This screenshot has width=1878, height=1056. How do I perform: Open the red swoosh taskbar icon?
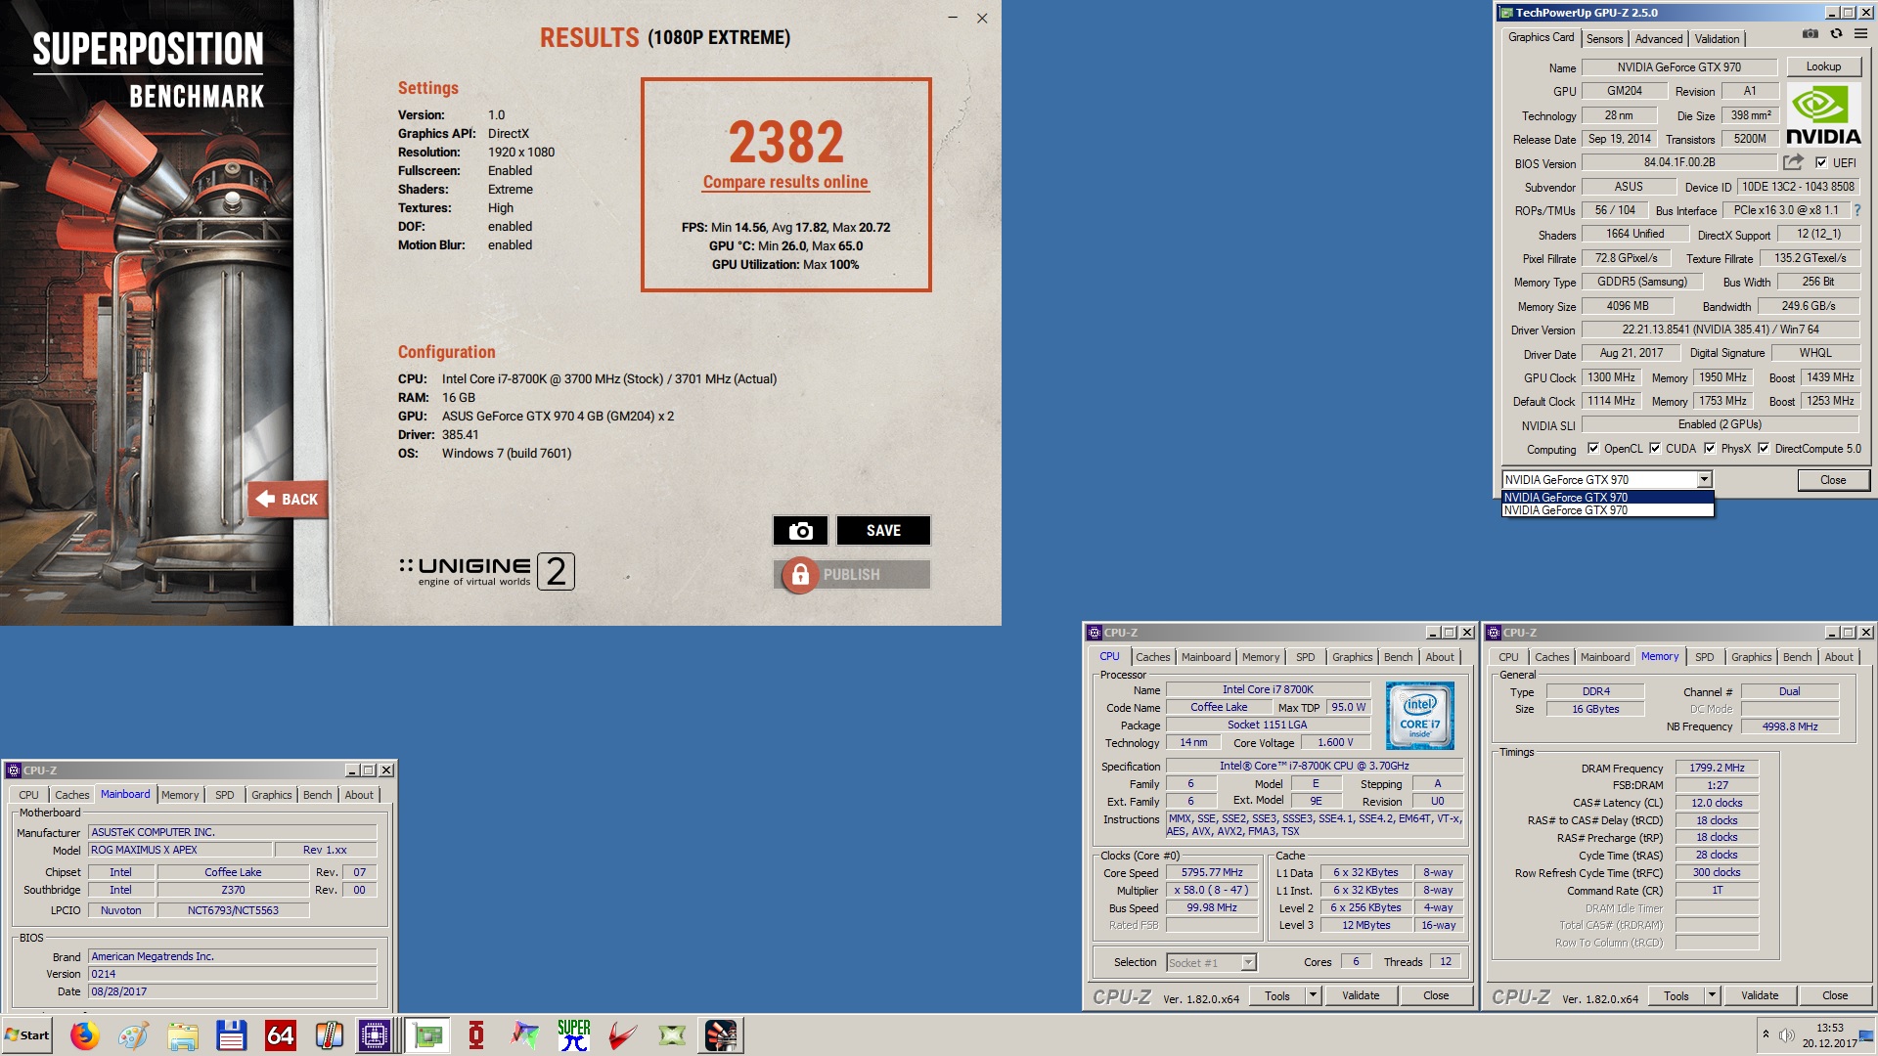tap(623, 1035)
